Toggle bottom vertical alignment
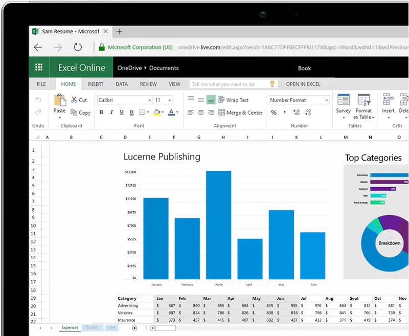 click(211, 100)
